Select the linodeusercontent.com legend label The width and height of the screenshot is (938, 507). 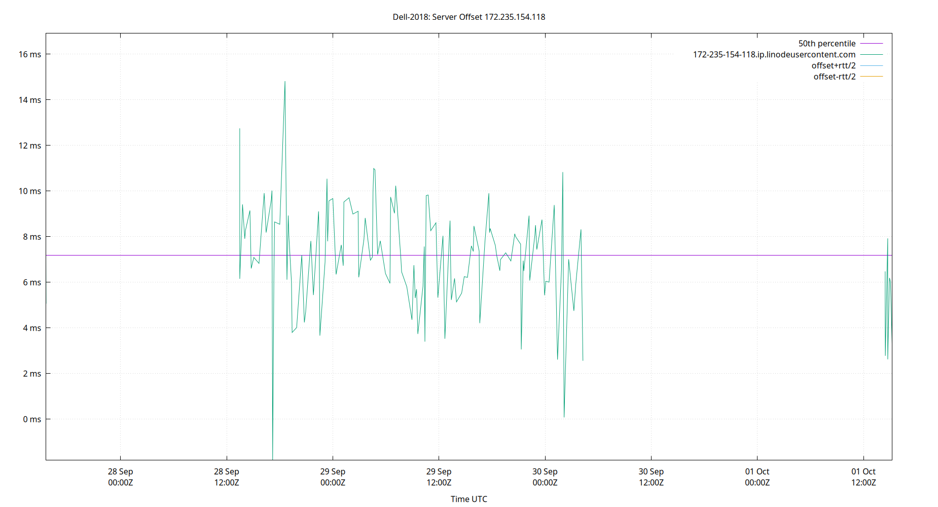click(774, 55)
